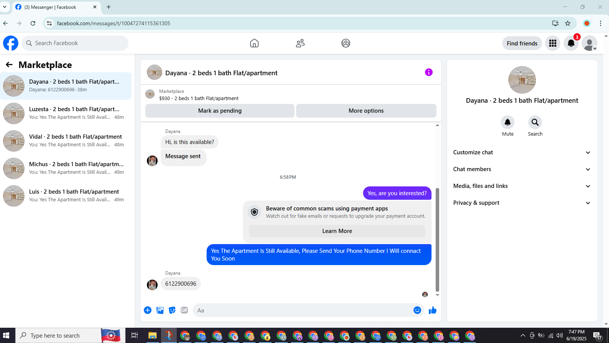Expand Chat members section

click(522, 169)
